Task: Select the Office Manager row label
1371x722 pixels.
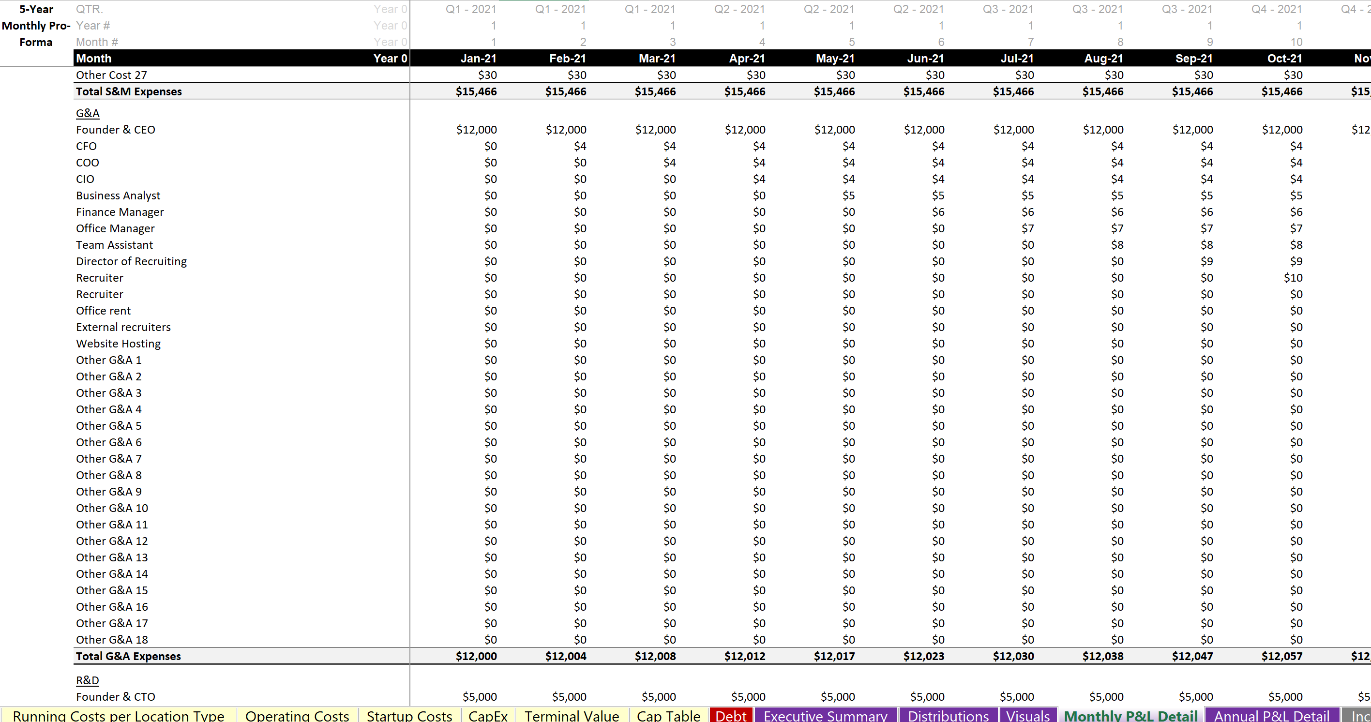Action: point(115,229)
